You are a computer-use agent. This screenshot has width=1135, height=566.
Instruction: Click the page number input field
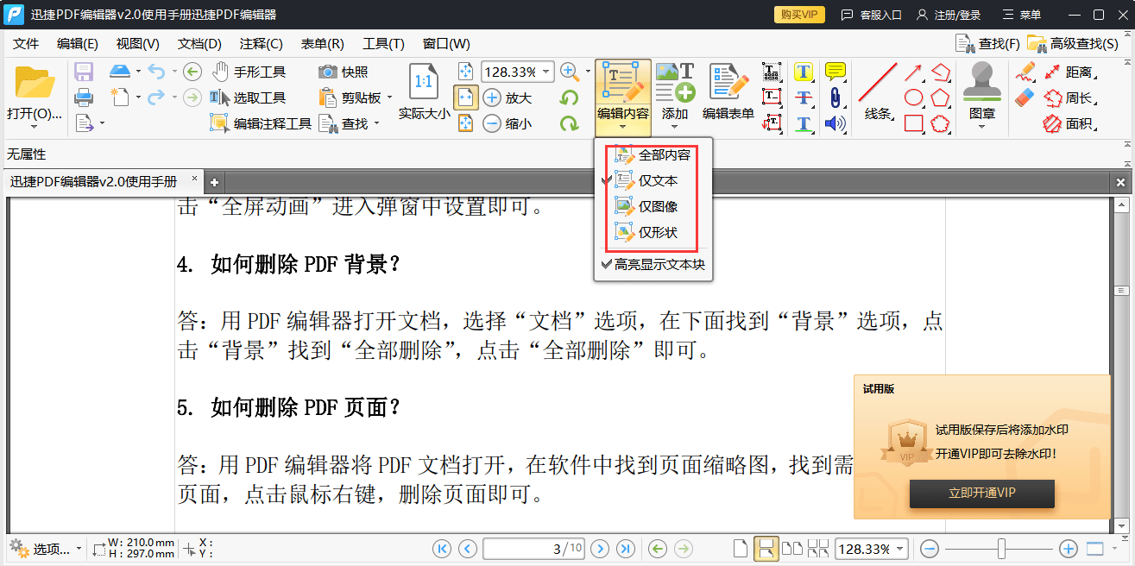[533, 549]
